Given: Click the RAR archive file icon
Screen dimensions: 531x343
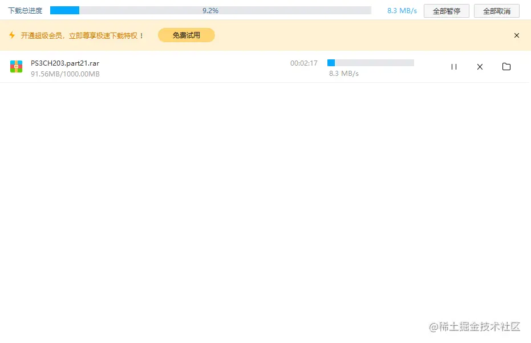Looking at the screenshot, I should (16, 66).
